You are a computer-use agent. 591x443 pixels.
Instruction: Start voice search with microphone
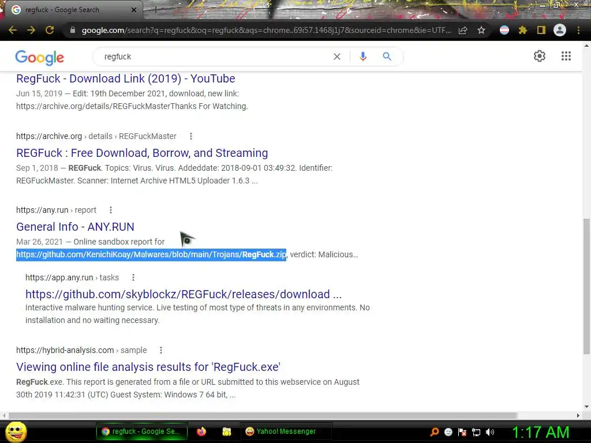(363, 57)
